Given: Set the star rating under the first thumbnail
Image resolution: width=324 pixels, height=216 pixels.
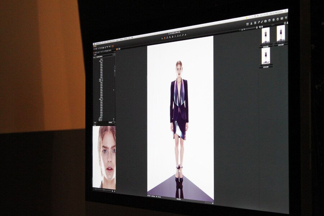Looking at the screenshot, I should (266, 44).
